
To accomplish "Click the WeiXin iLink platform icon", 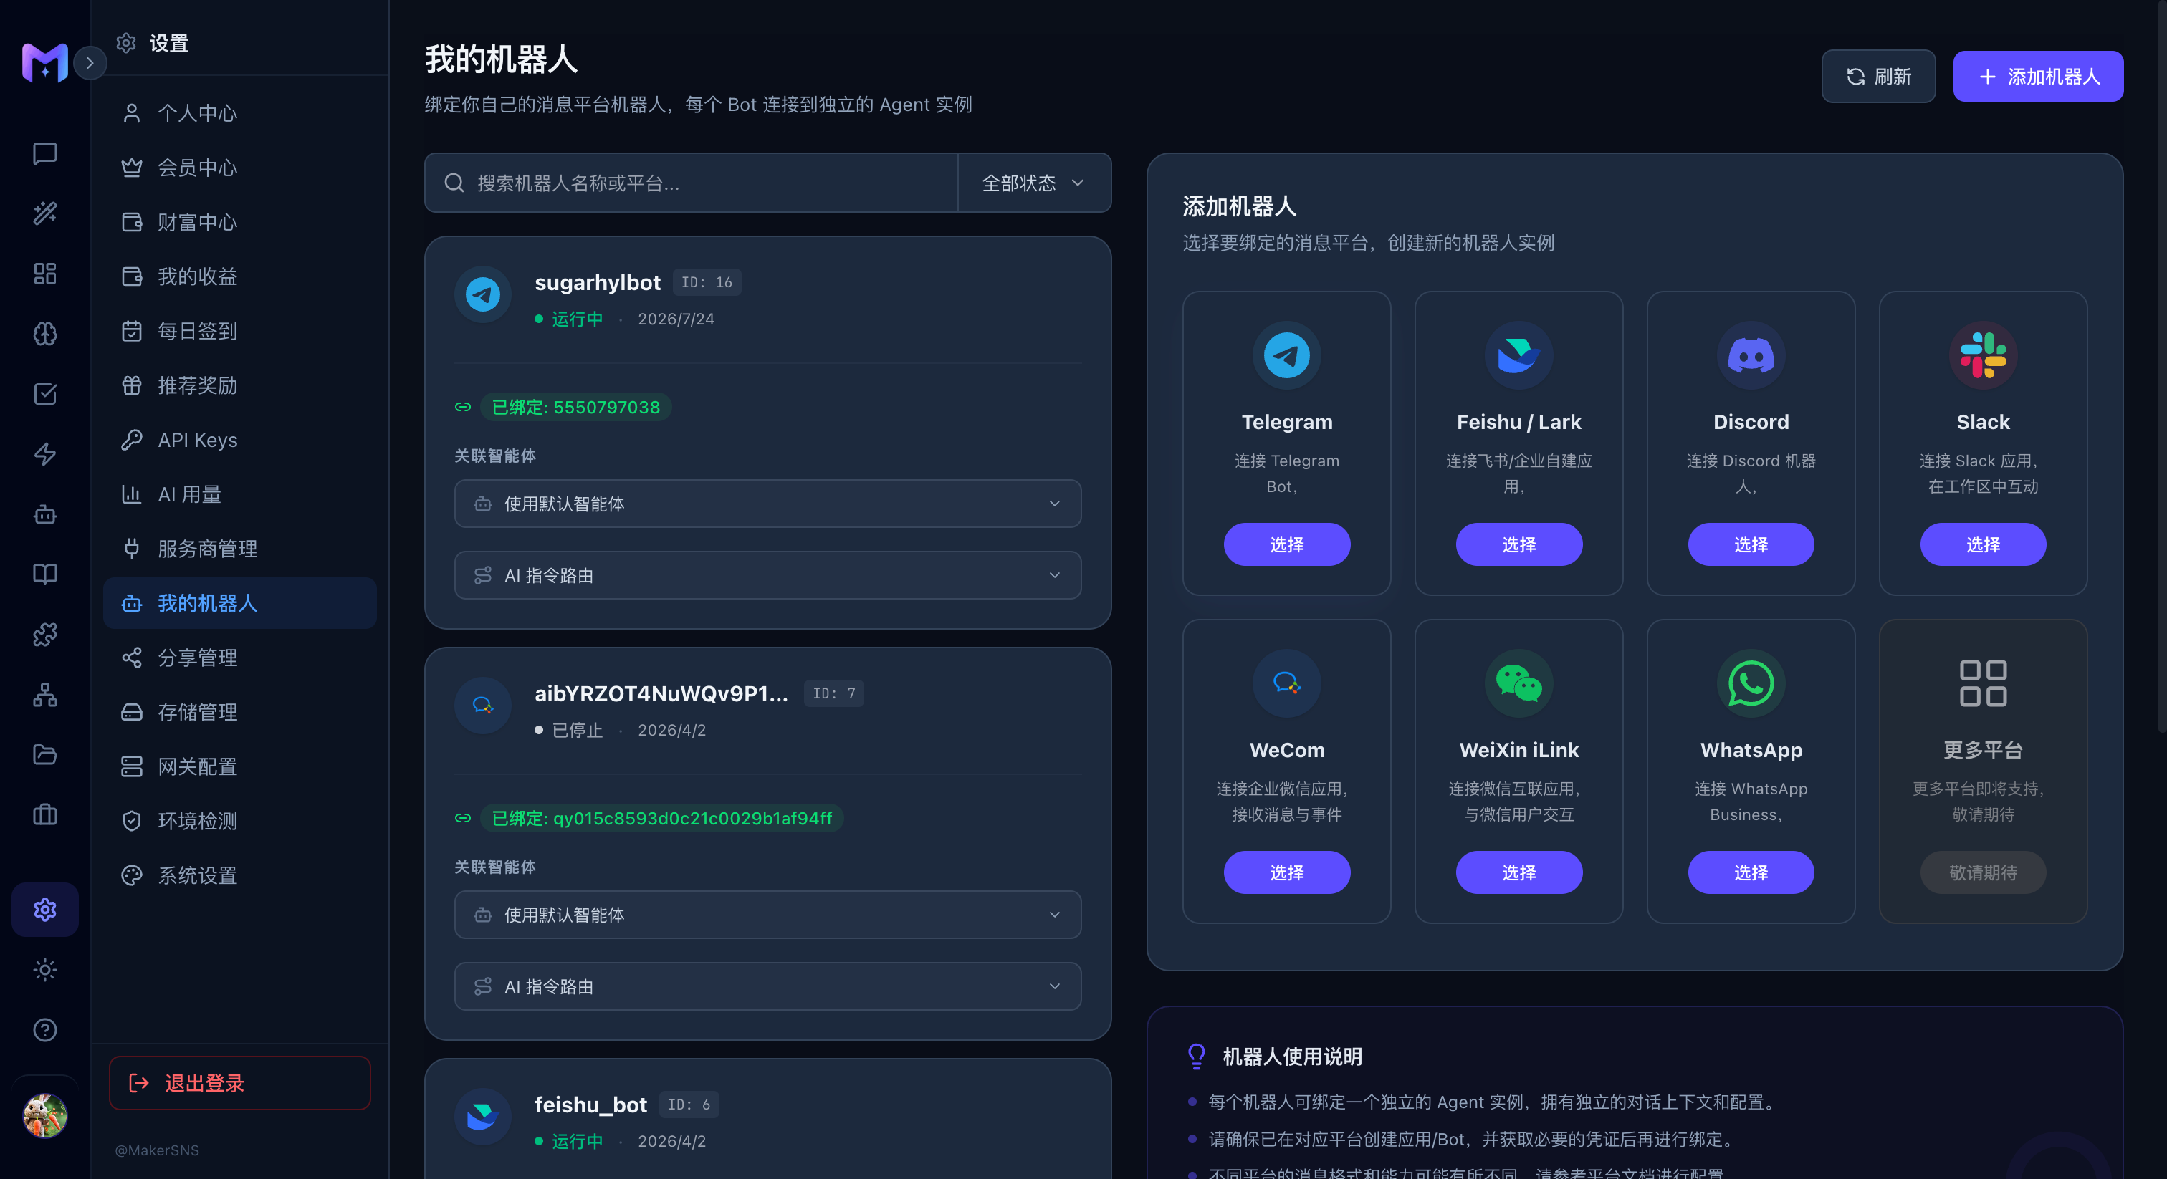I will click(x=1518, y=683).
